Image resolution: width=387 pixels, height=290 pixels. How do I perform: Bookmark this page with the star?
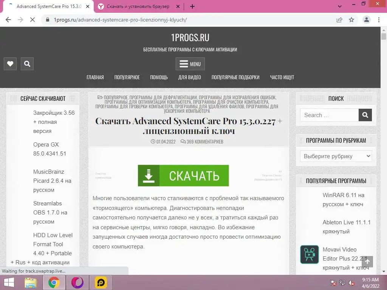coord(351,20)
